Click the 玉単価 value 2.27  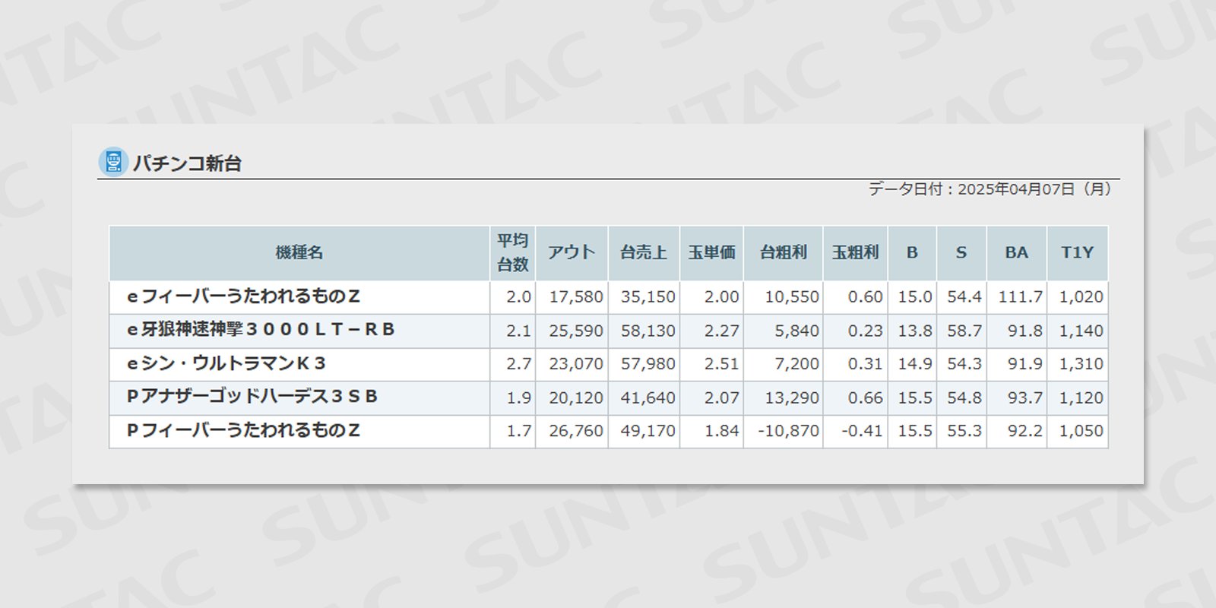[x=722, y=331]
